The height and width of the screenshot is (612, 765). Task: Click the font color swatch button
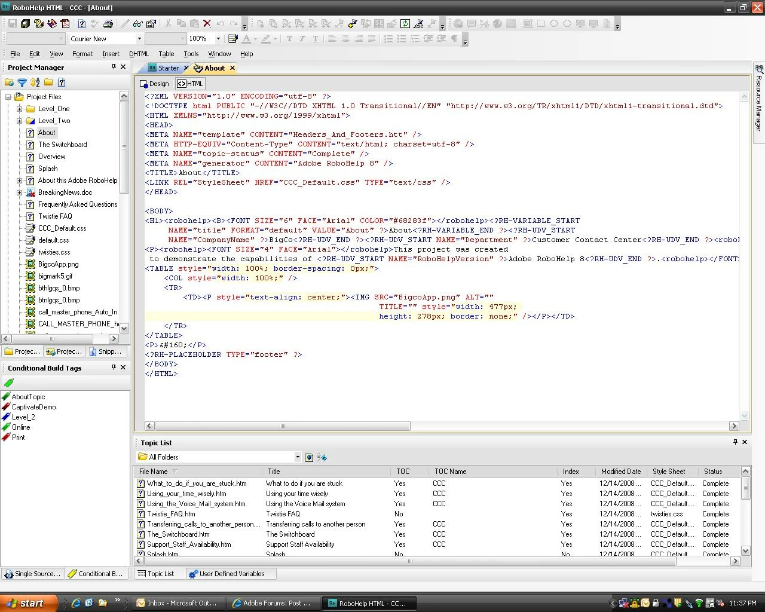pyautogui.click(x=246, y=39)
